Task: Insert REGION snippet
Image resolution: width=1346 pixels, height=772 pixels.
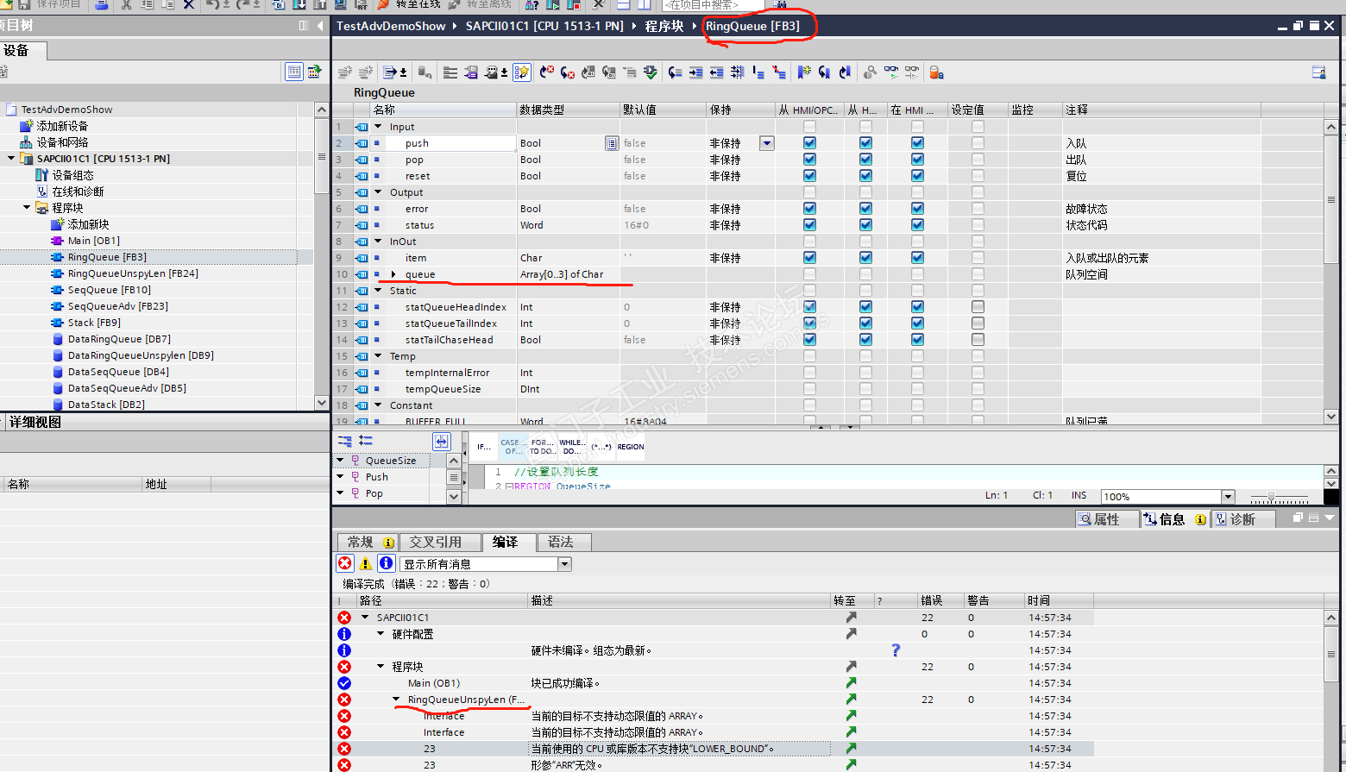Action: (x=631, y=447)
